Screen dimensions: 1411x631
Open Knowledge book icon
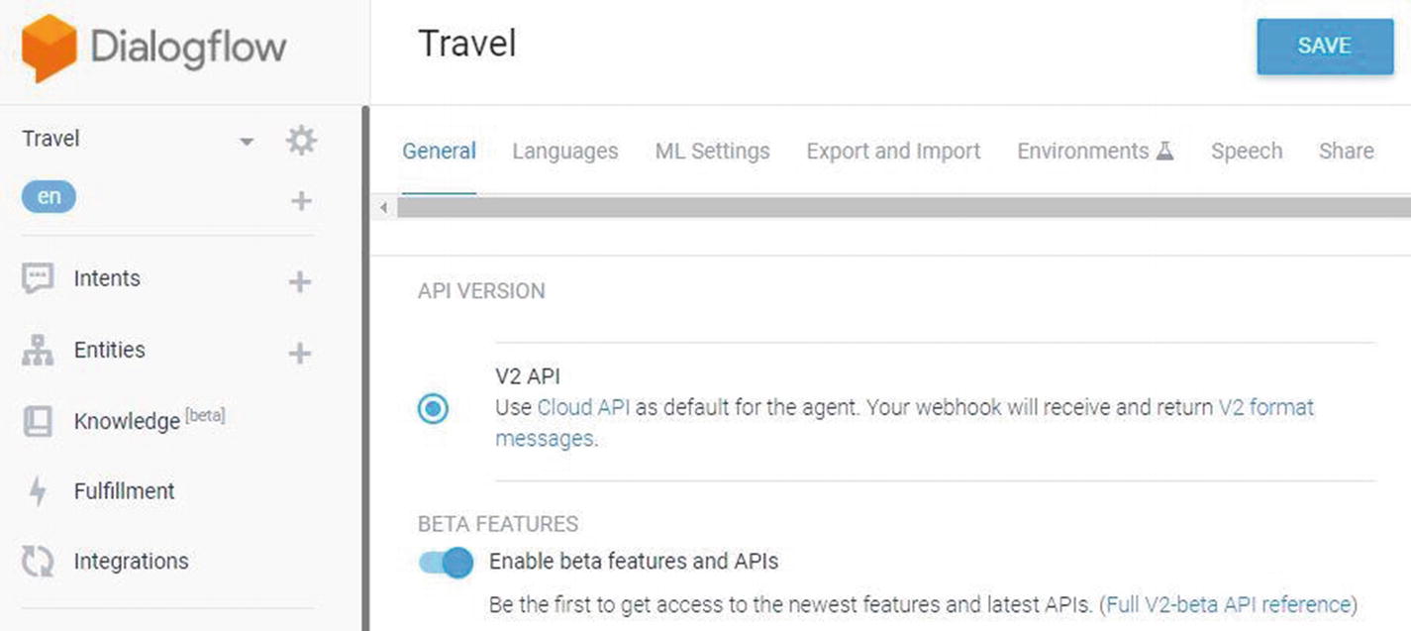point(38,421)
